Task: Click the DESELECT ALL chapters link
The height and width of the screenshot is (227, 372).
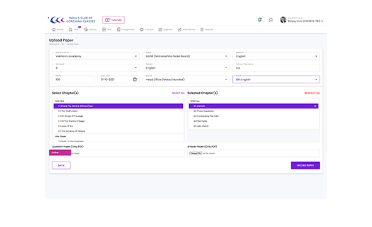Action: (312, 93)
